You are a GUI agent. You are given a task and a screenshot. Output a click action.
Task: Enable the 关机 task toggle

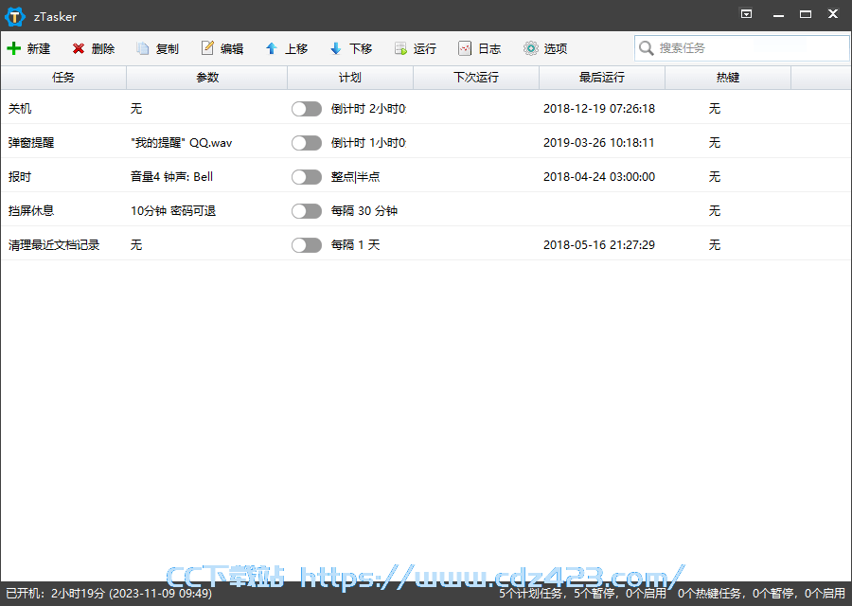[307, 109]
